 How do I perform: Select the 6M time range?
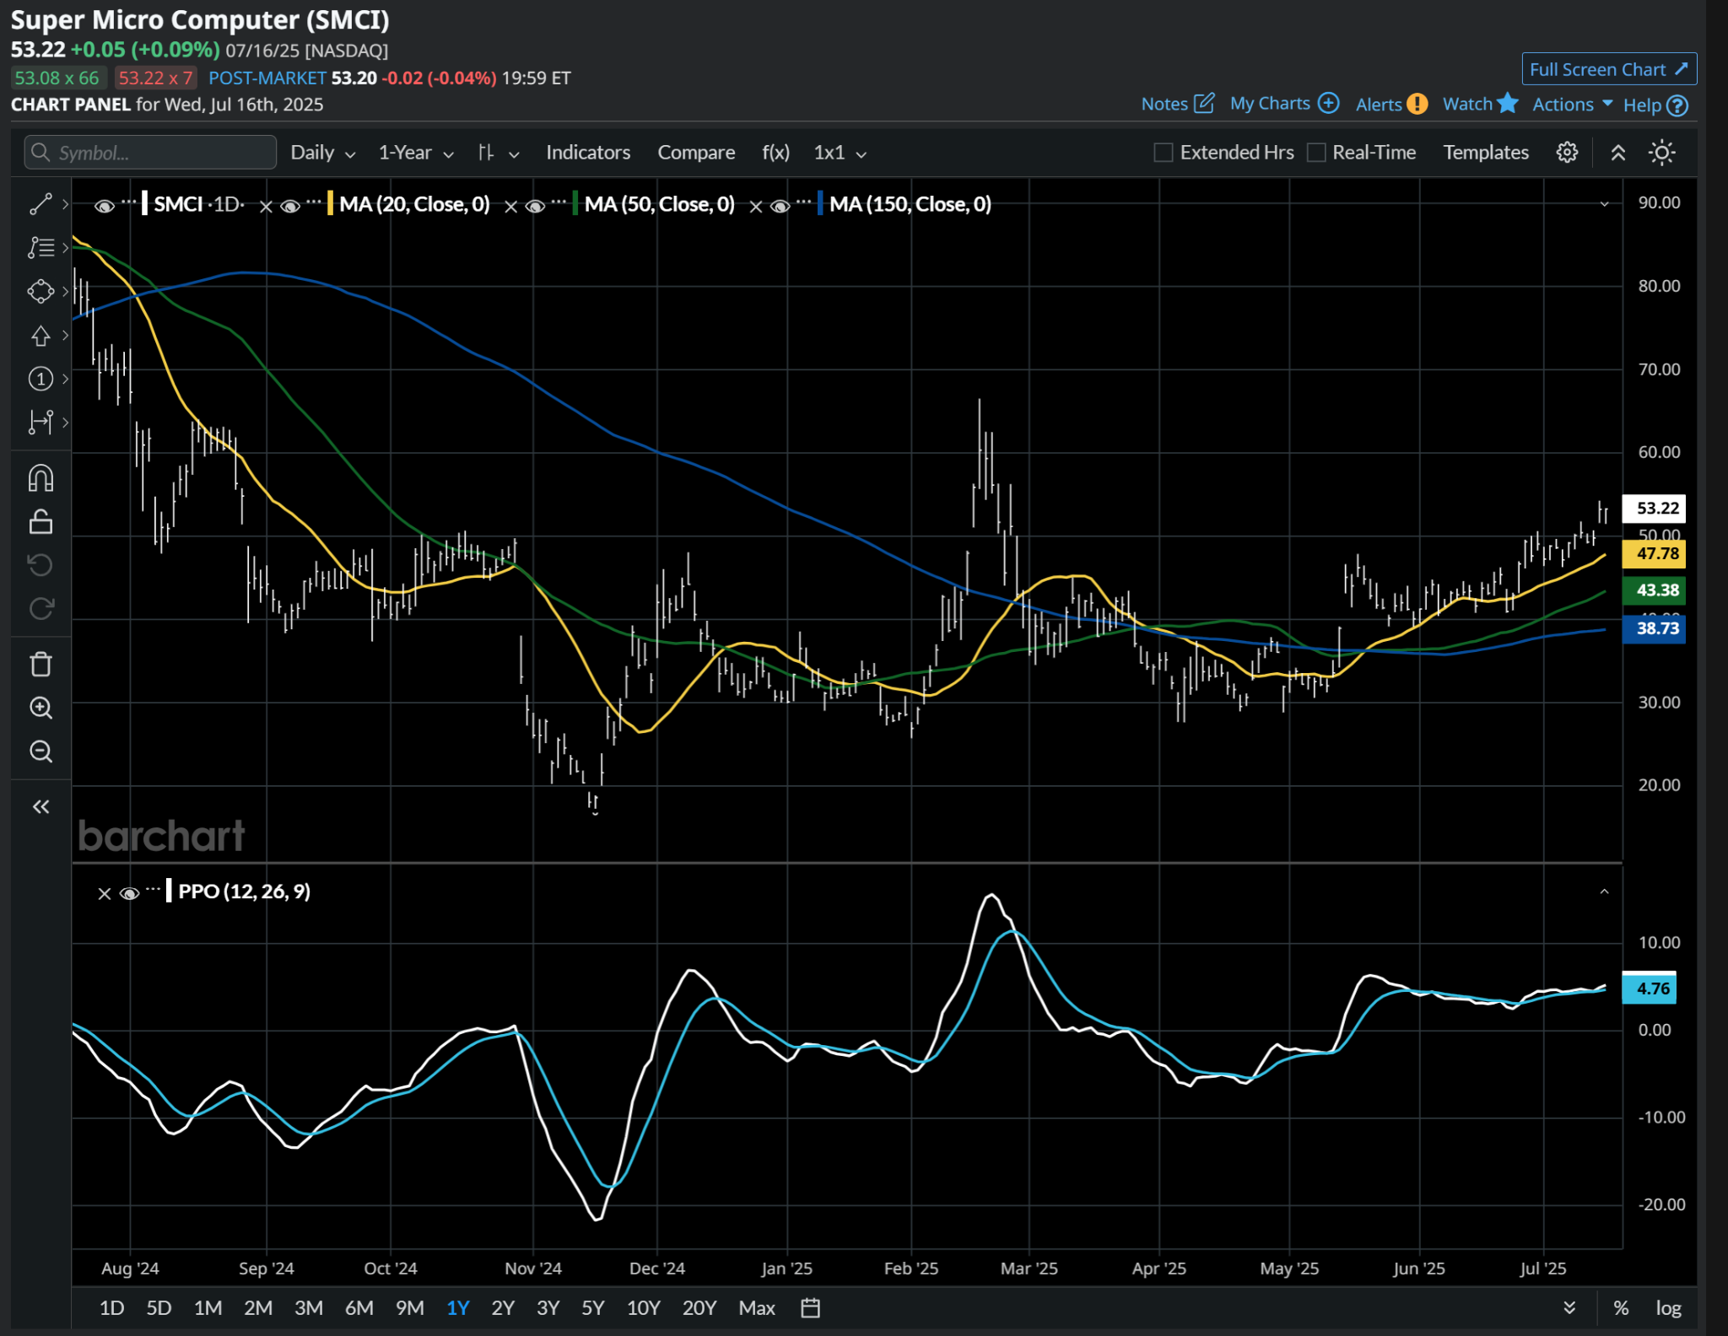(359, 1308)
